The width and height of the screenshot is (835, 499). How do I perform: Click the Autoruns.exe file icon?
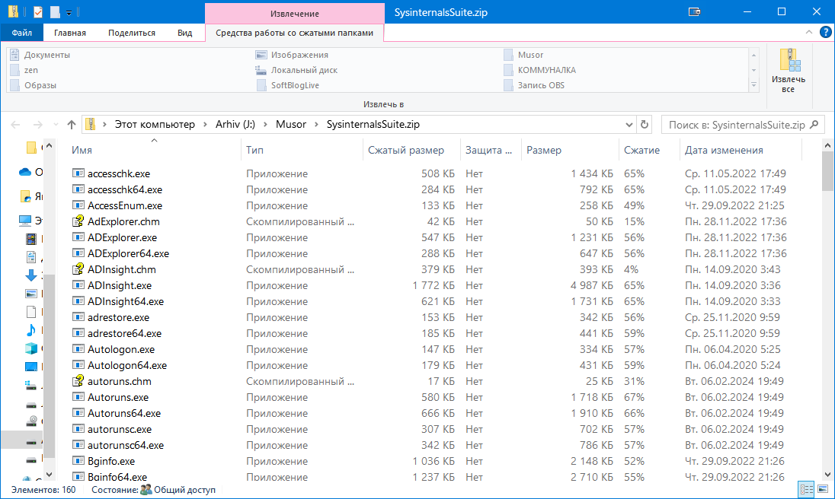[78, 397]
